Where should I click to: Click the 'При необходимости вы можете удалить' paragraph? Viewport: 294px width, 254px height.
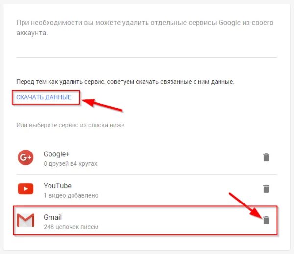[x=145, y=27]
